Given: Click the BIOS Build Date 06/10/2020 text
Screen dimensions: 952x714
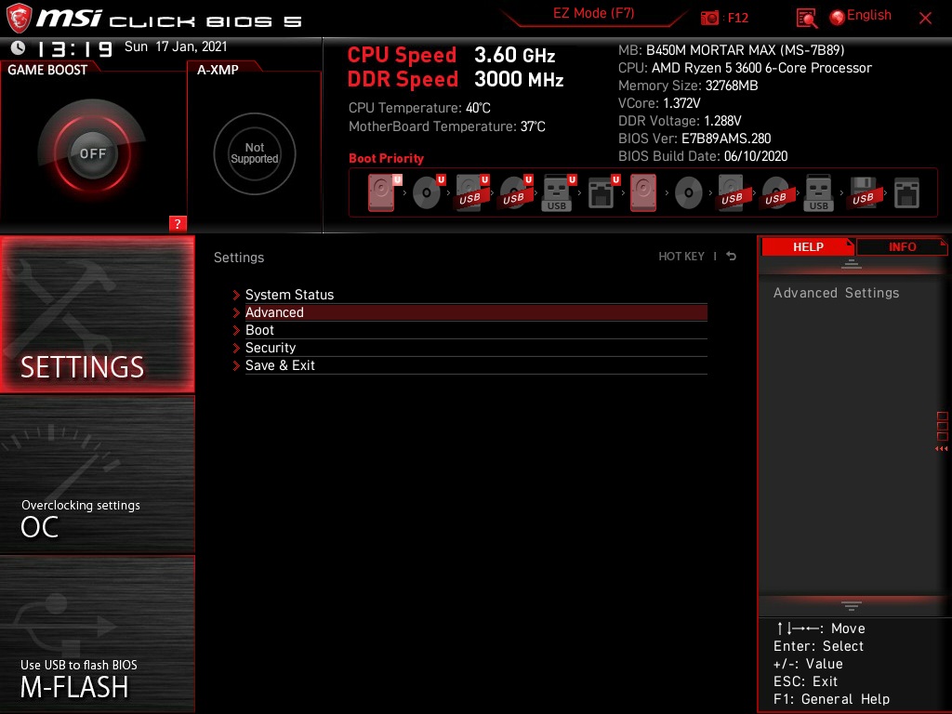Looking at the screenshot, I should (x=703, y=156).
